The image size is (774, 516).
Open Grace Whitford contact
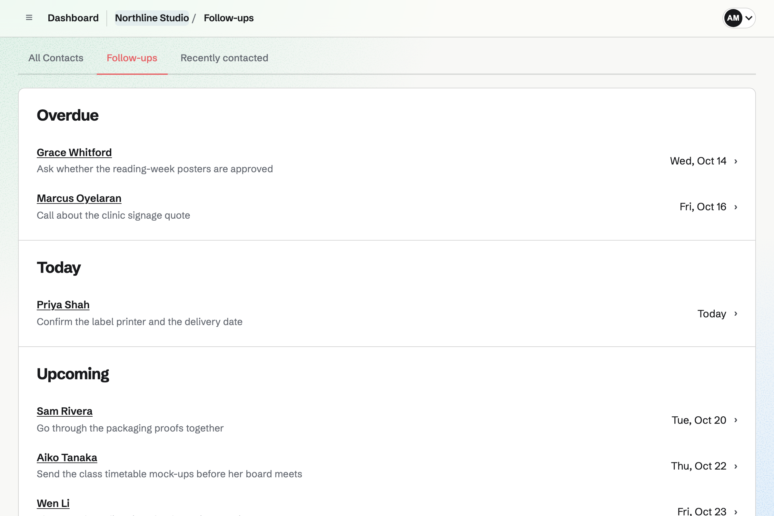74,152
